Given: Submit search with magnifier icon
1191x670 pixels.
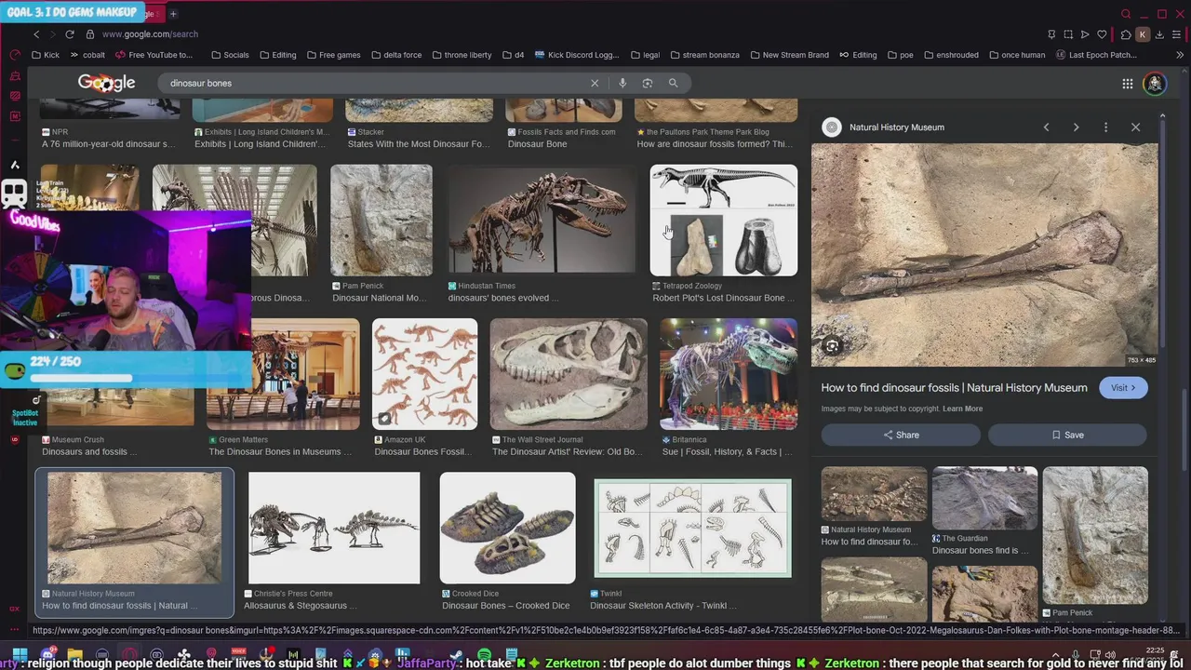Looking at the screenshot, I should point(673,83).
